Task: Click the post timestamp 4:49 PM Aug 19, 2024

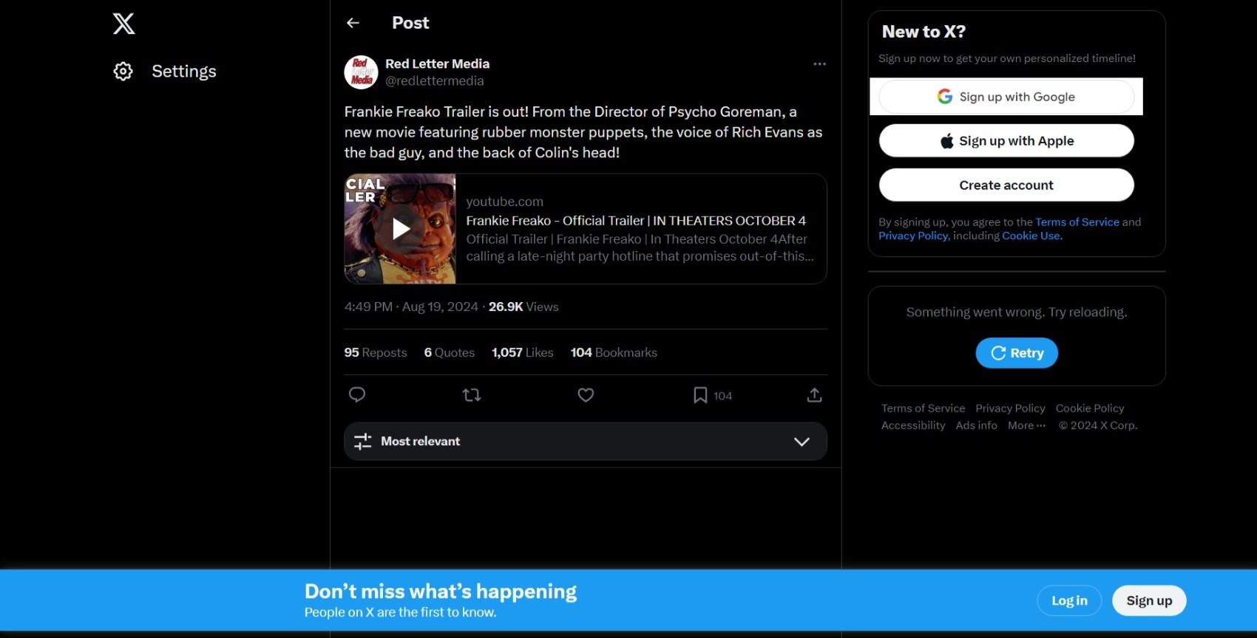Action: coord(411,307)
